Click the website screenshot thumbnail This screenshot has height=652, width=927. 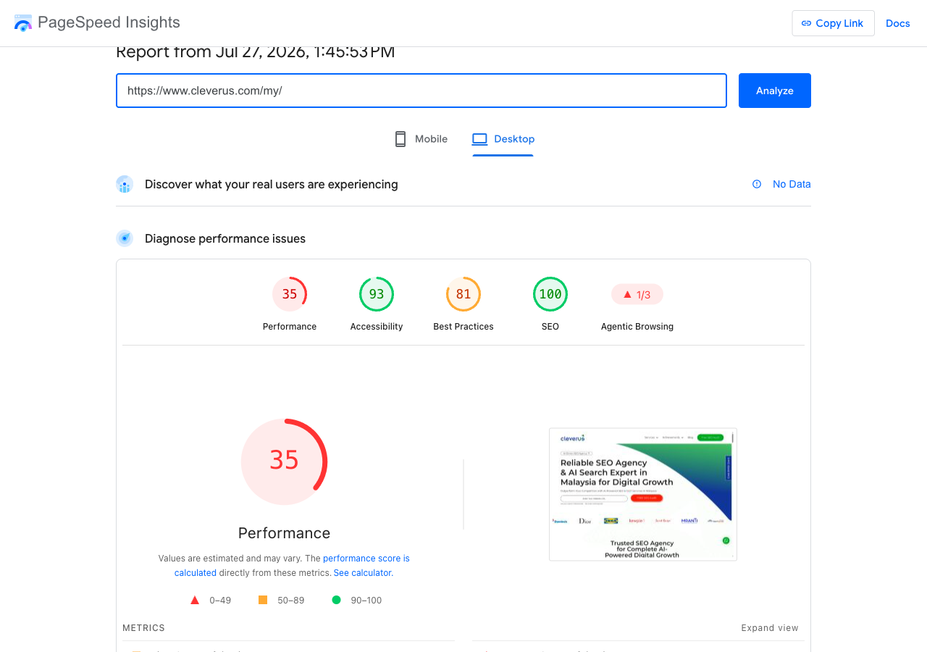coord(643,494)
